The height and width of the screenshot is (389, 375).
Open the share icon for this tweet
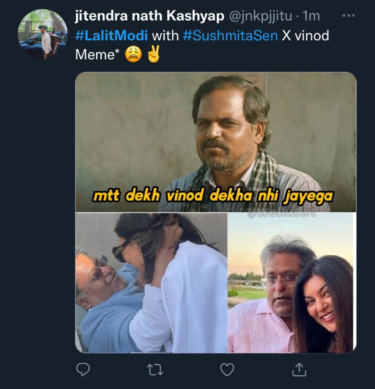pos(299,369)
